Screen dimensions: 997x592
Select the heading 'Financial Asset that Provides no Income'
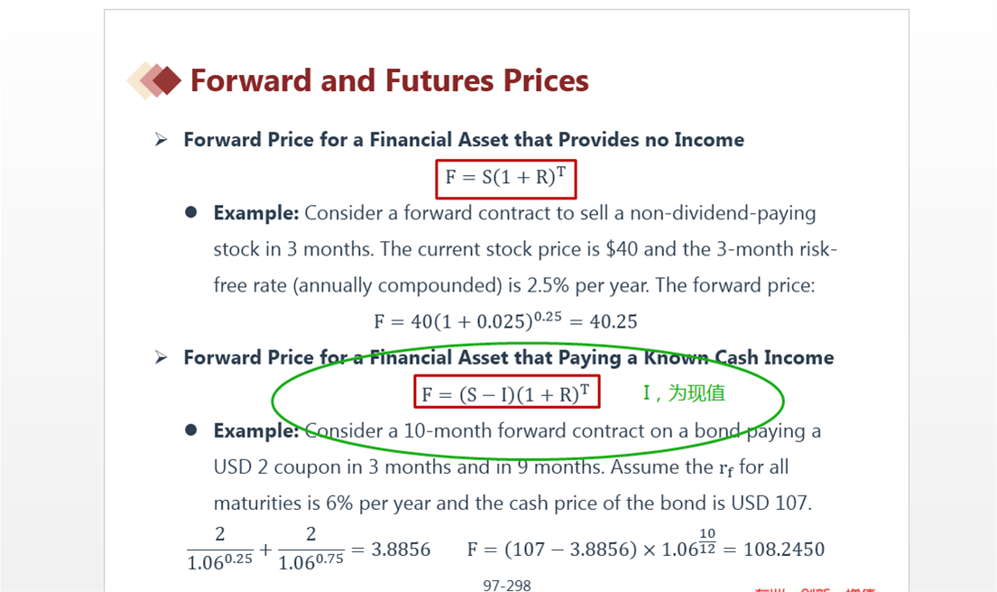[557, 139]
